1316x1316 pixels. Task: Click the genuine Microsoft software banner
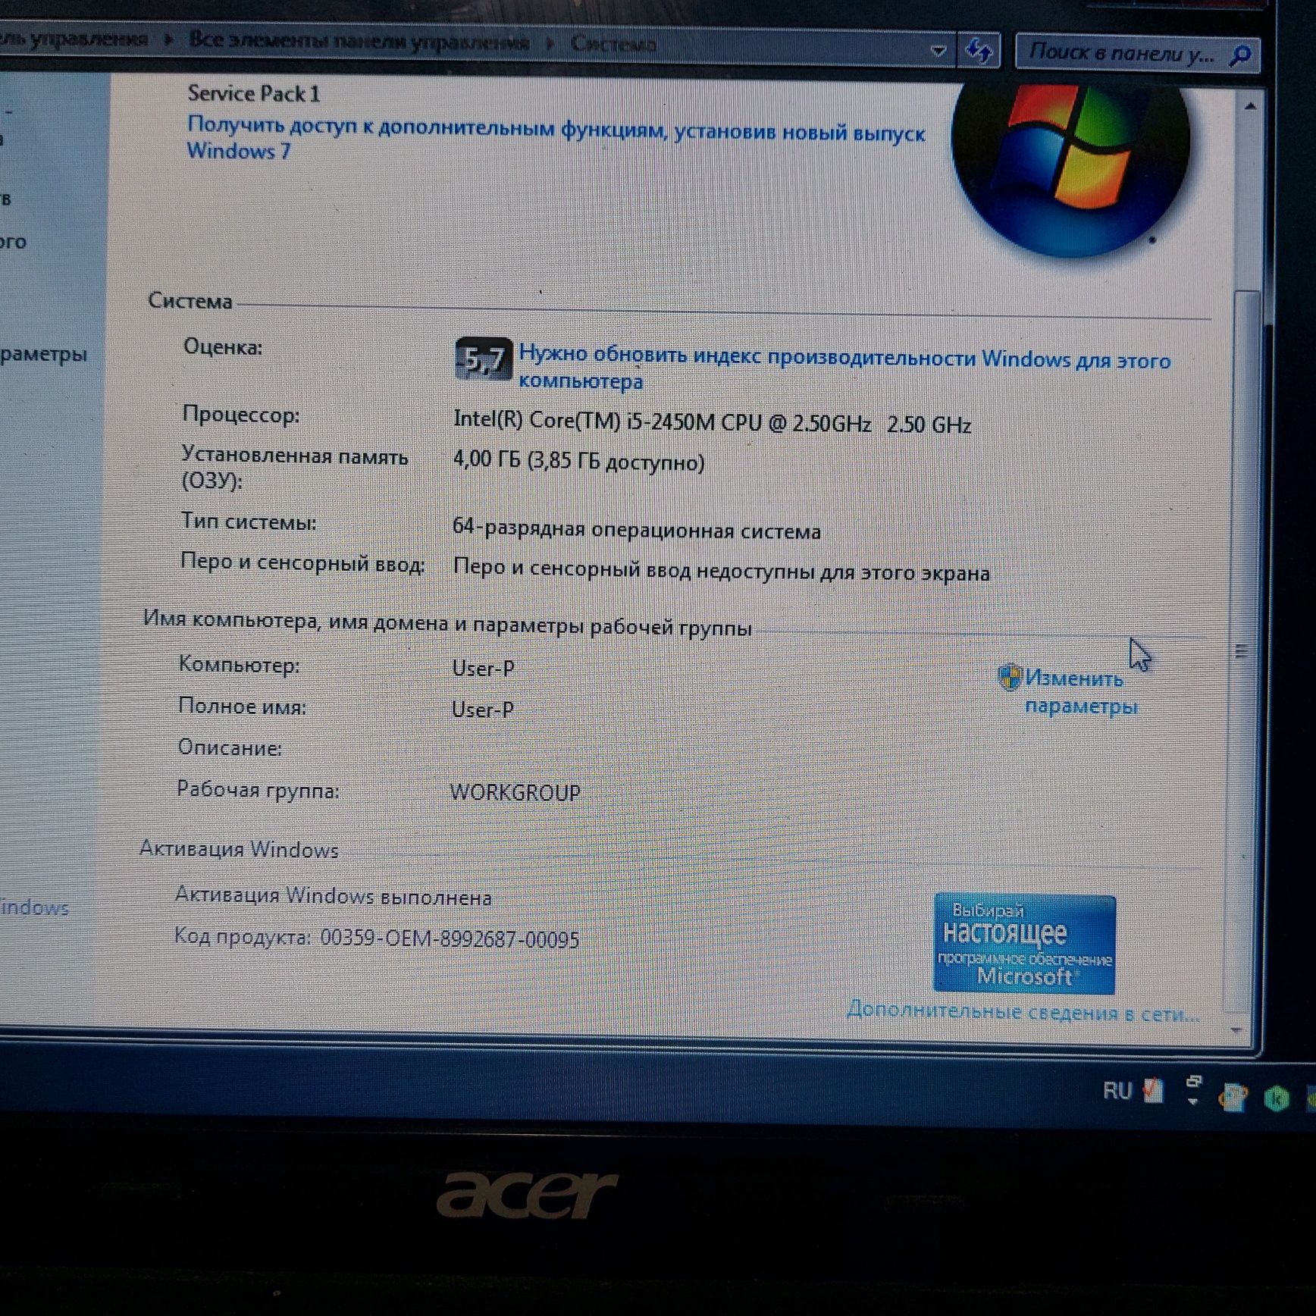1024,944
